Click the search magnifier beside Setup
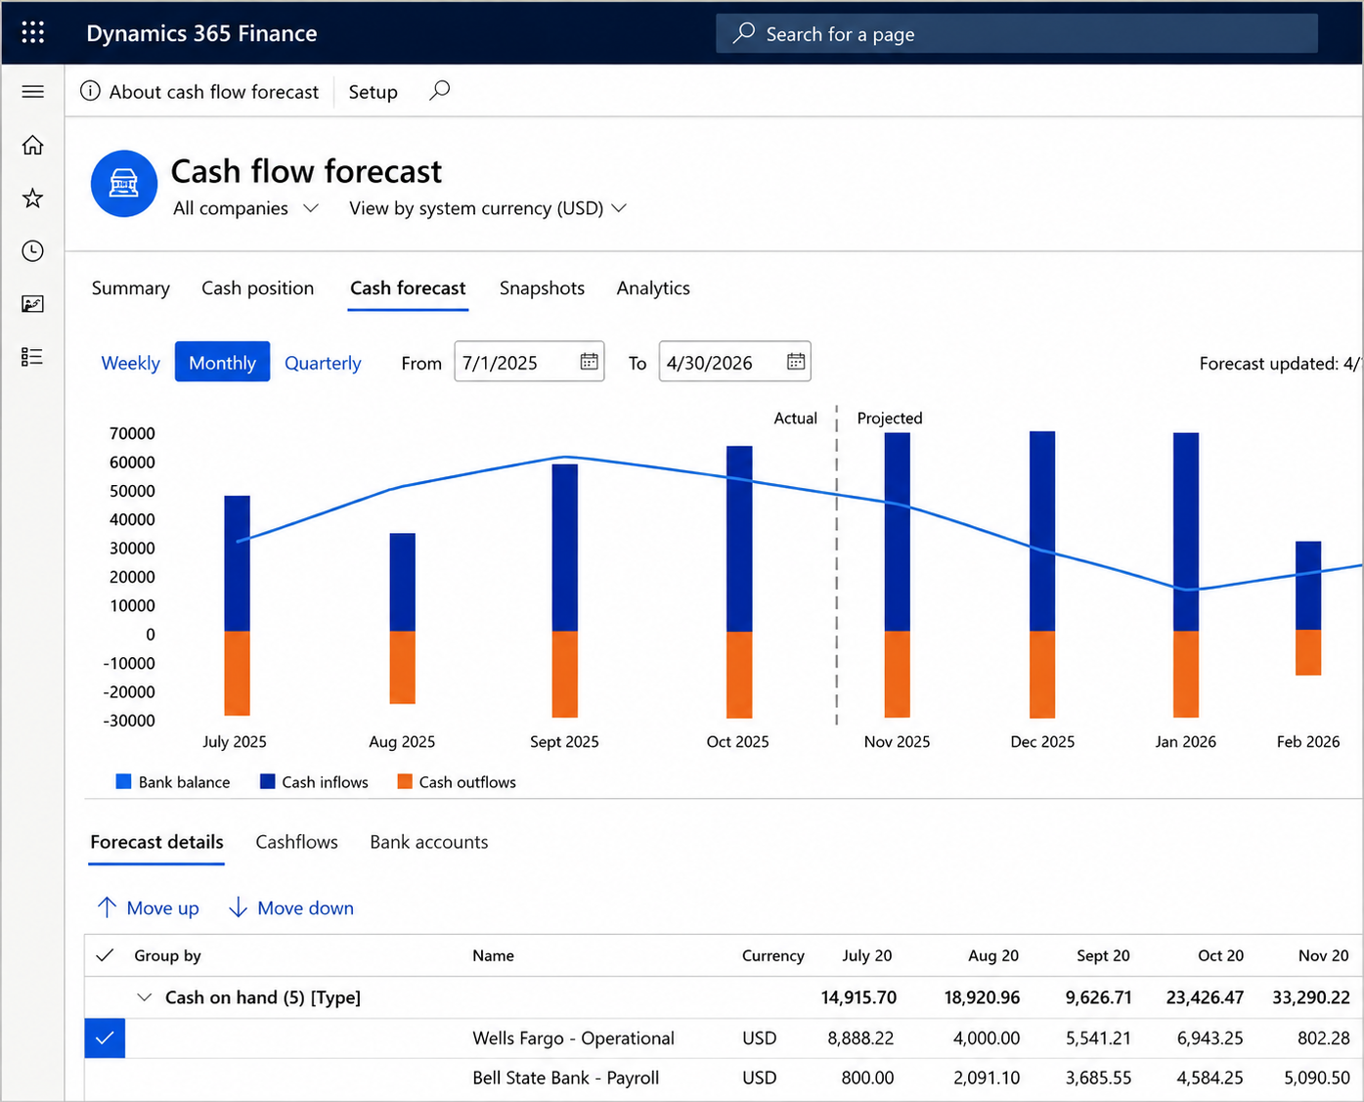This screenshot has height=1102, width=1364. click(x=440, y=91)
